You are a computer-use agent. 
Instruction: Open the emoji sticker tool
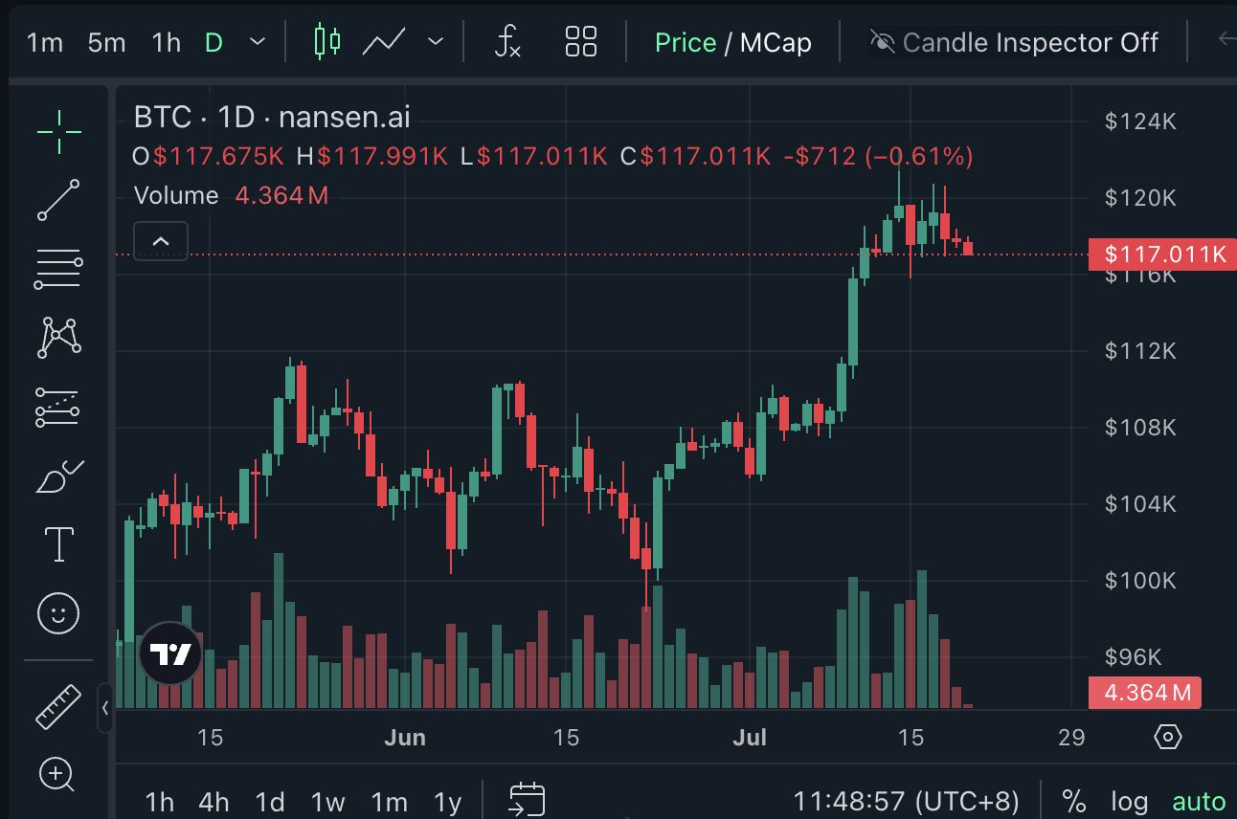[x=58, y=613]
